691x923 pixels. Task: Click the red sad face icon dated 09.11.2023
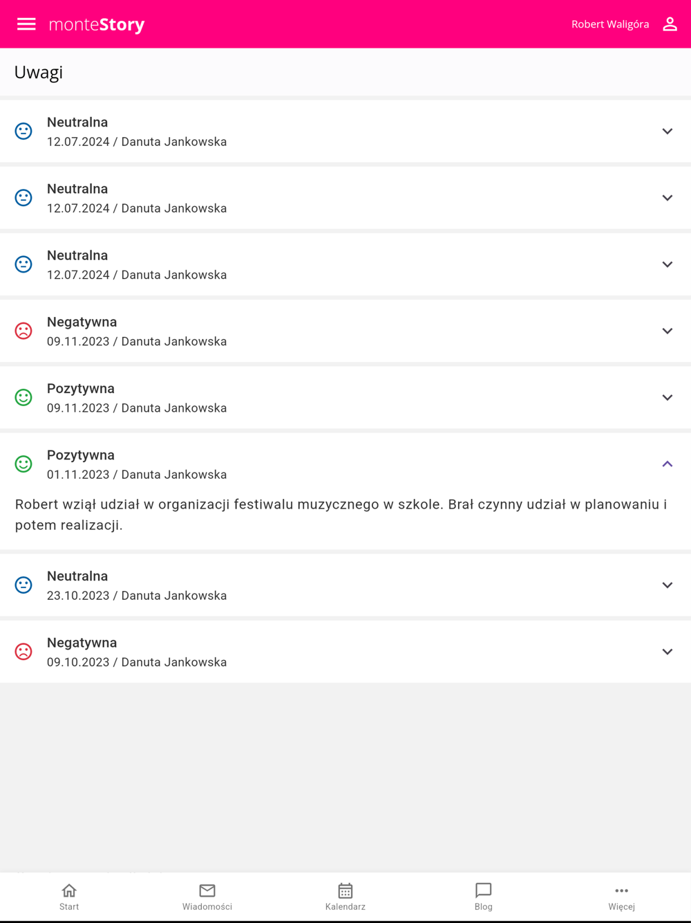click(x=23, y=331)
